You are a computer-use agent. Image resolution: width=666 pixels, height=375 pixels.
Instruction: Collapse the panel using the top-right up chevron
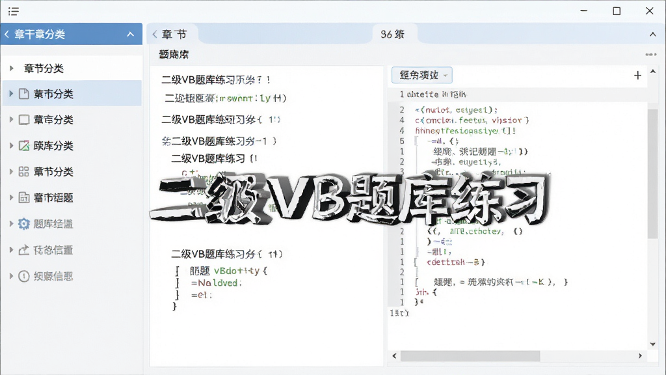(x=653, y=34)
